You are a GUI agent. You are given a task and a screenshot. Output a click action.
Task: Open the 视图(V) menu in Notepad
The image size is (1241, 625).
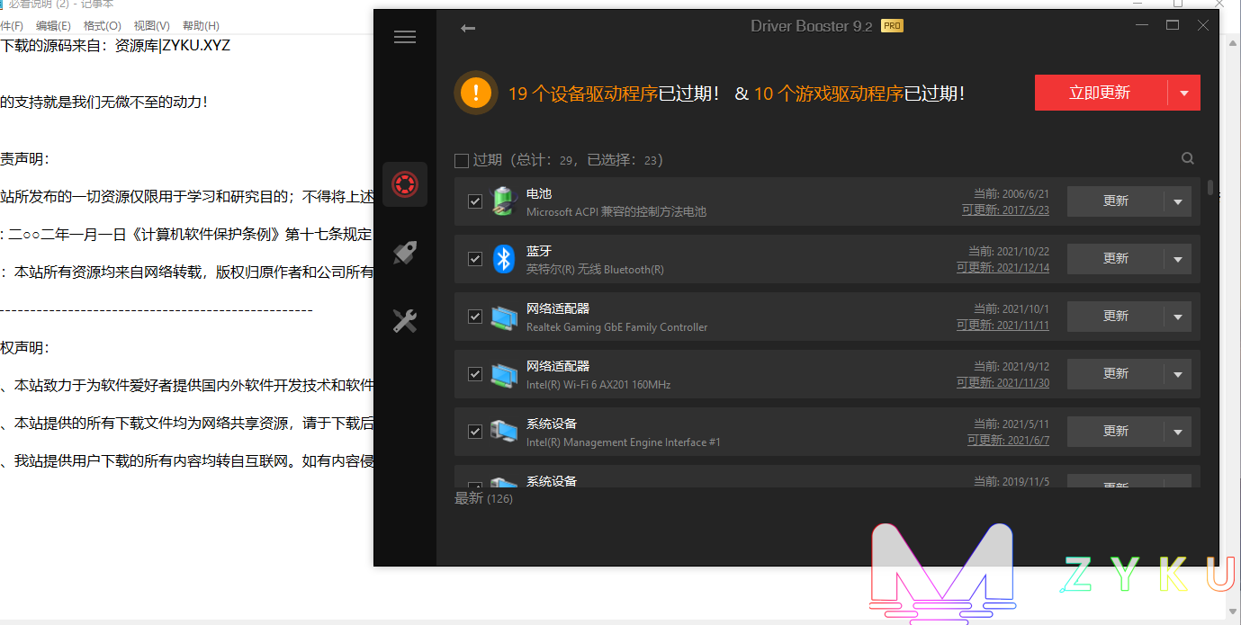click(x=151, y=26)
